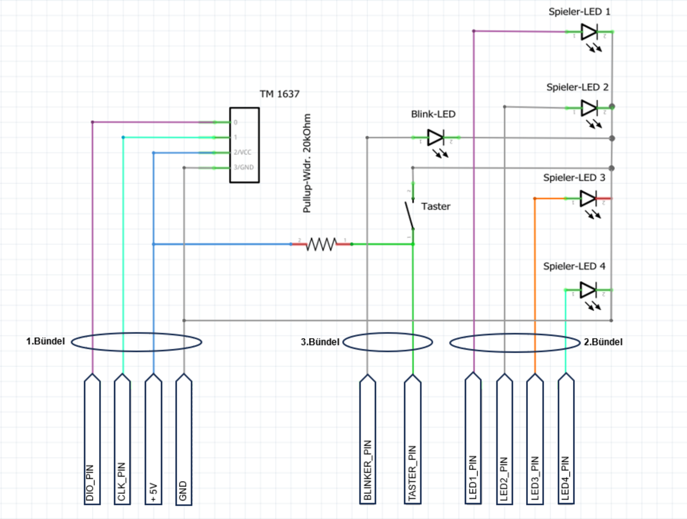The width and height of the screenshot is (687, 519).
Task: Pick the Spieler-LED 4 diode symbol
Action: pyautogui.click(x=589, y=290)
